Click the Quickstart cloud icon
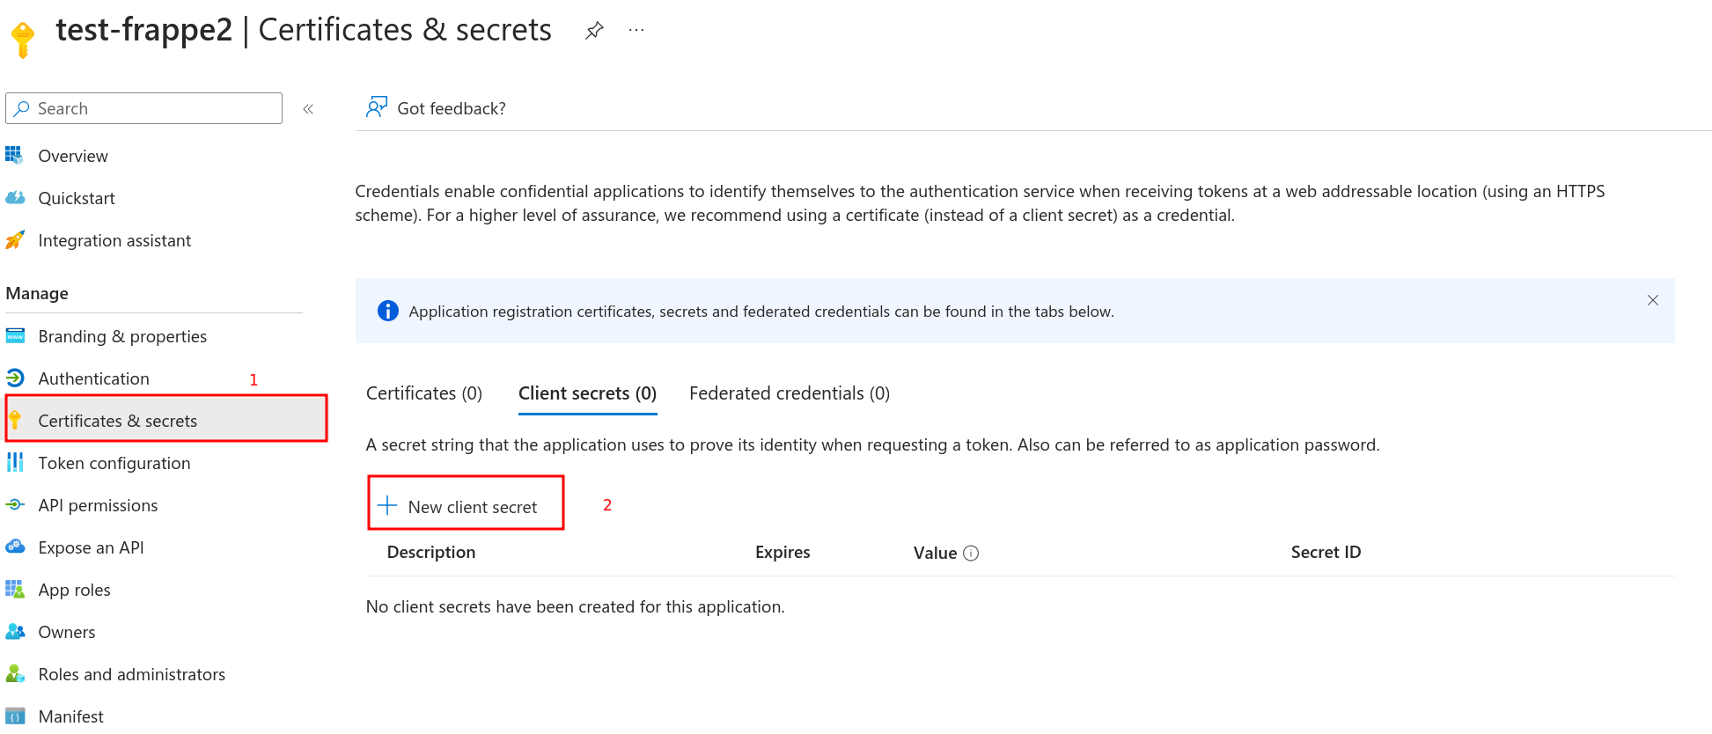This screenshot has width=1712, height=734. pyautogui.click(x=15, y=198)
